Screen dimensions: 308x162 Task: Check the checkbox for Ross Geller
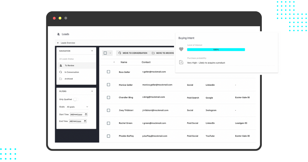(108, 72)
